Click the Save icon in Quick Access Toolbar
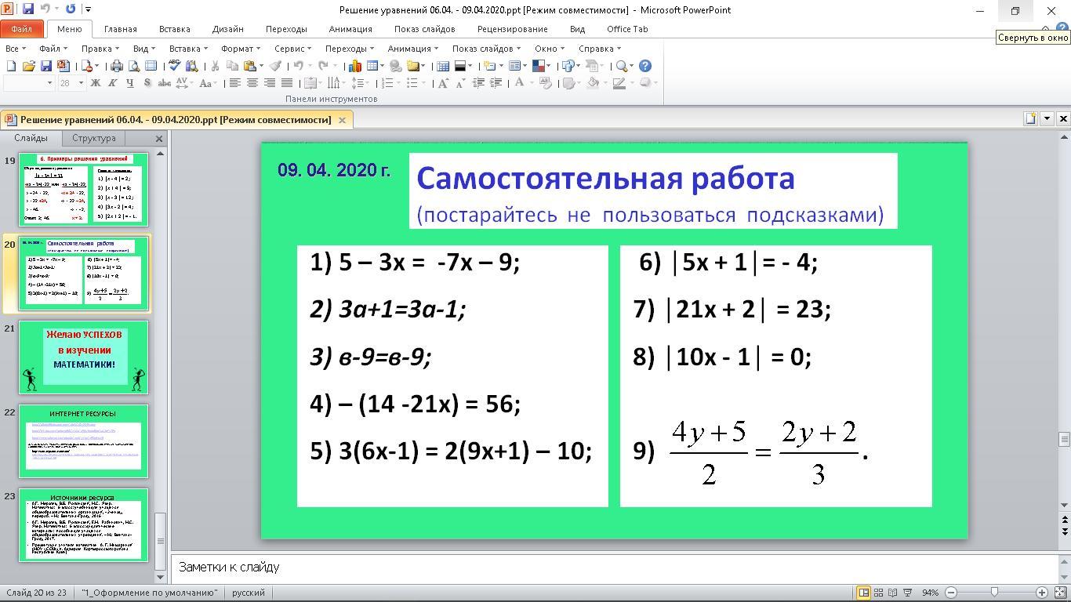This screenshot has height=602, width=1071. tap(28, 9)
